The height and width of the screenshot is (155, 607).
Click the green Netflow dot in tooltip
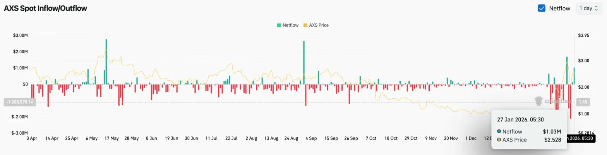[x=499, y=132]
